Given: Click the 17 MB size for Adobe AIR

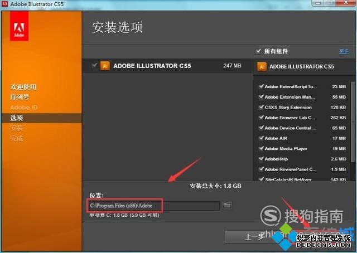Looking at the screenshot, I should point(339,138).
